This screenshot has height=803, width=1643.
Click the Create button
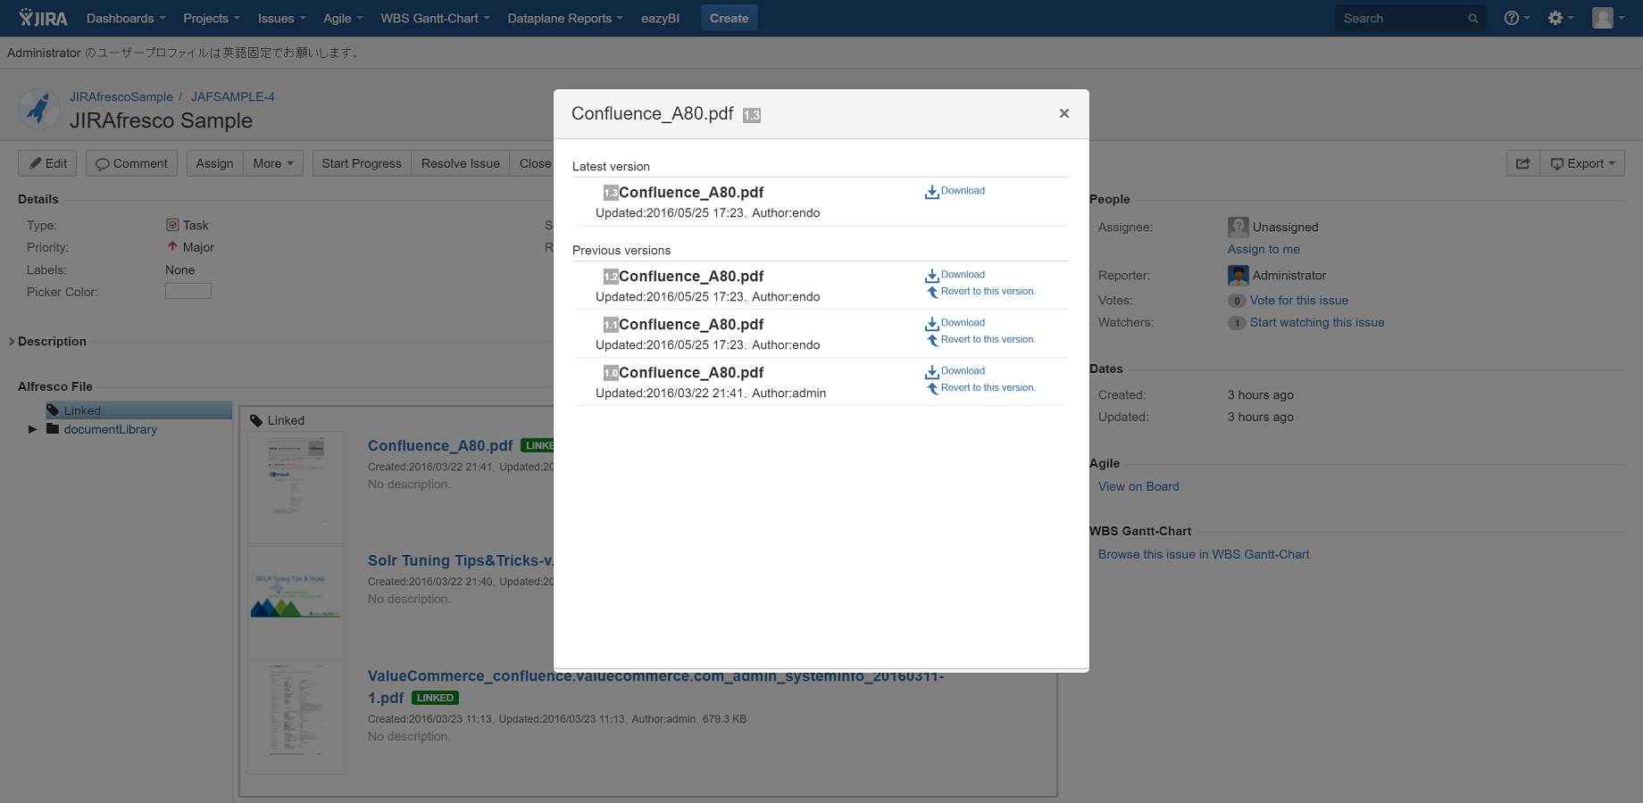[x=730, y=18]
